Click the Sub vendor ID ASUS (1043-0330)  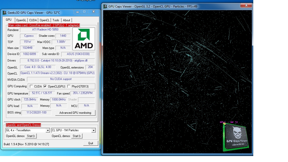(78, 54)
